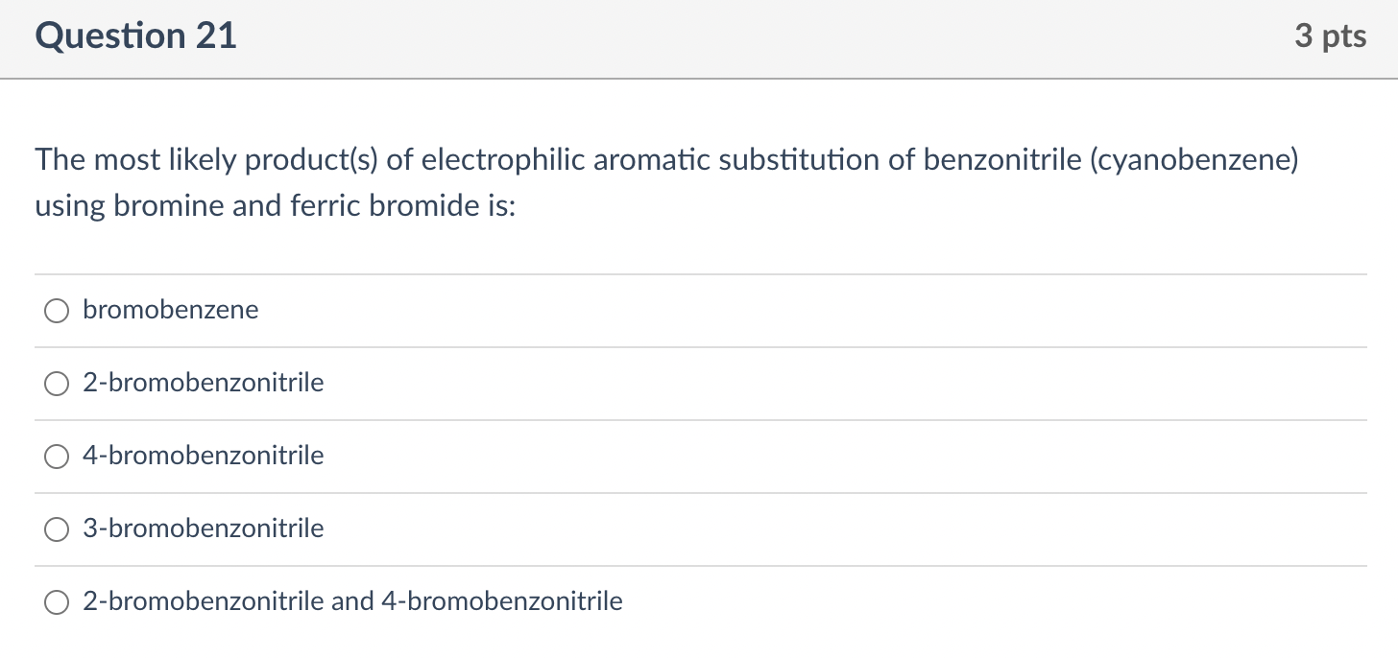Viewport: 1398px width, 658px height.
Task: Click the 3 pts score label
Action: coord(1330,36)
